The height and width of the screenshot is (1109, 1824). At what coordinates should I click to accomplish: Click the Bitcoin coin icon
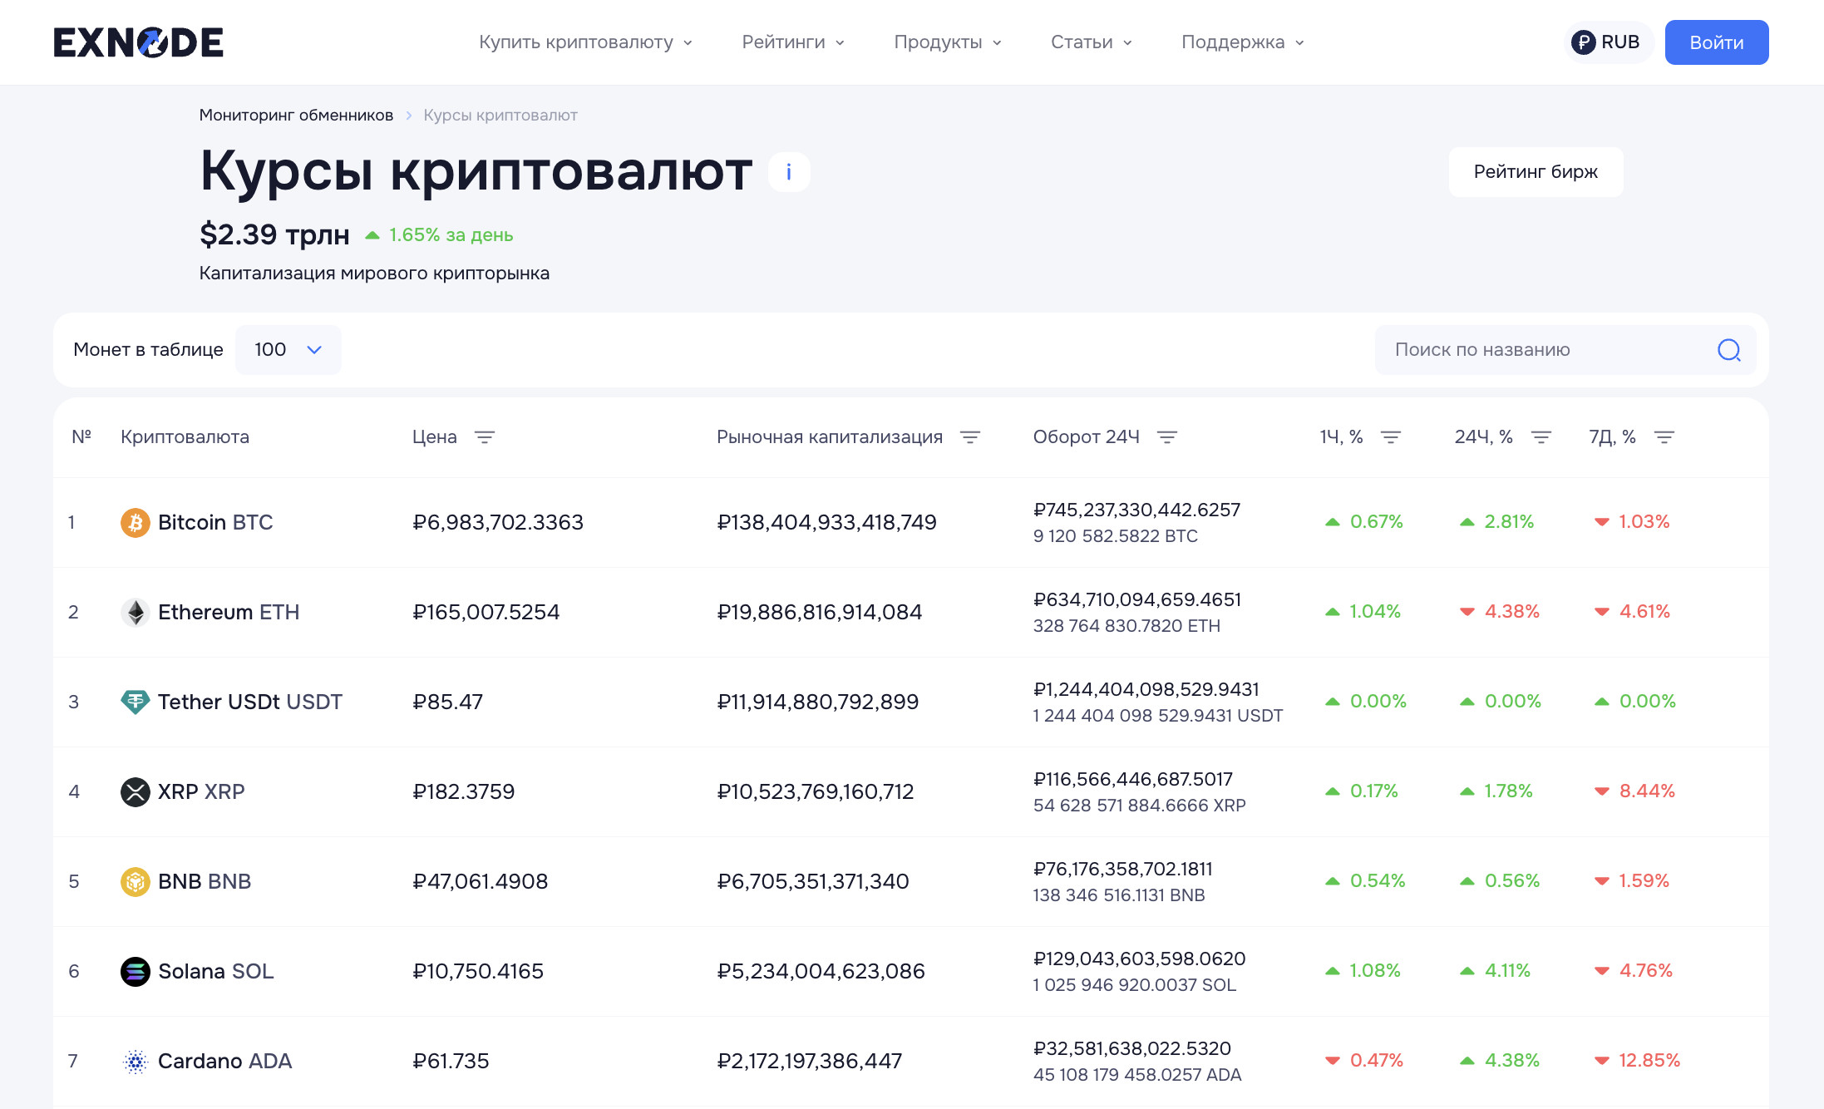135,523
